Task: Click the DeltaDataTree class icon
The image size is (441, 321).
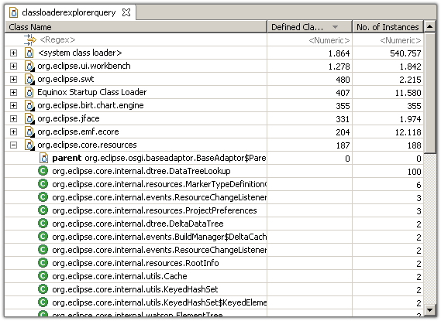Action: [x=43, y=224]
